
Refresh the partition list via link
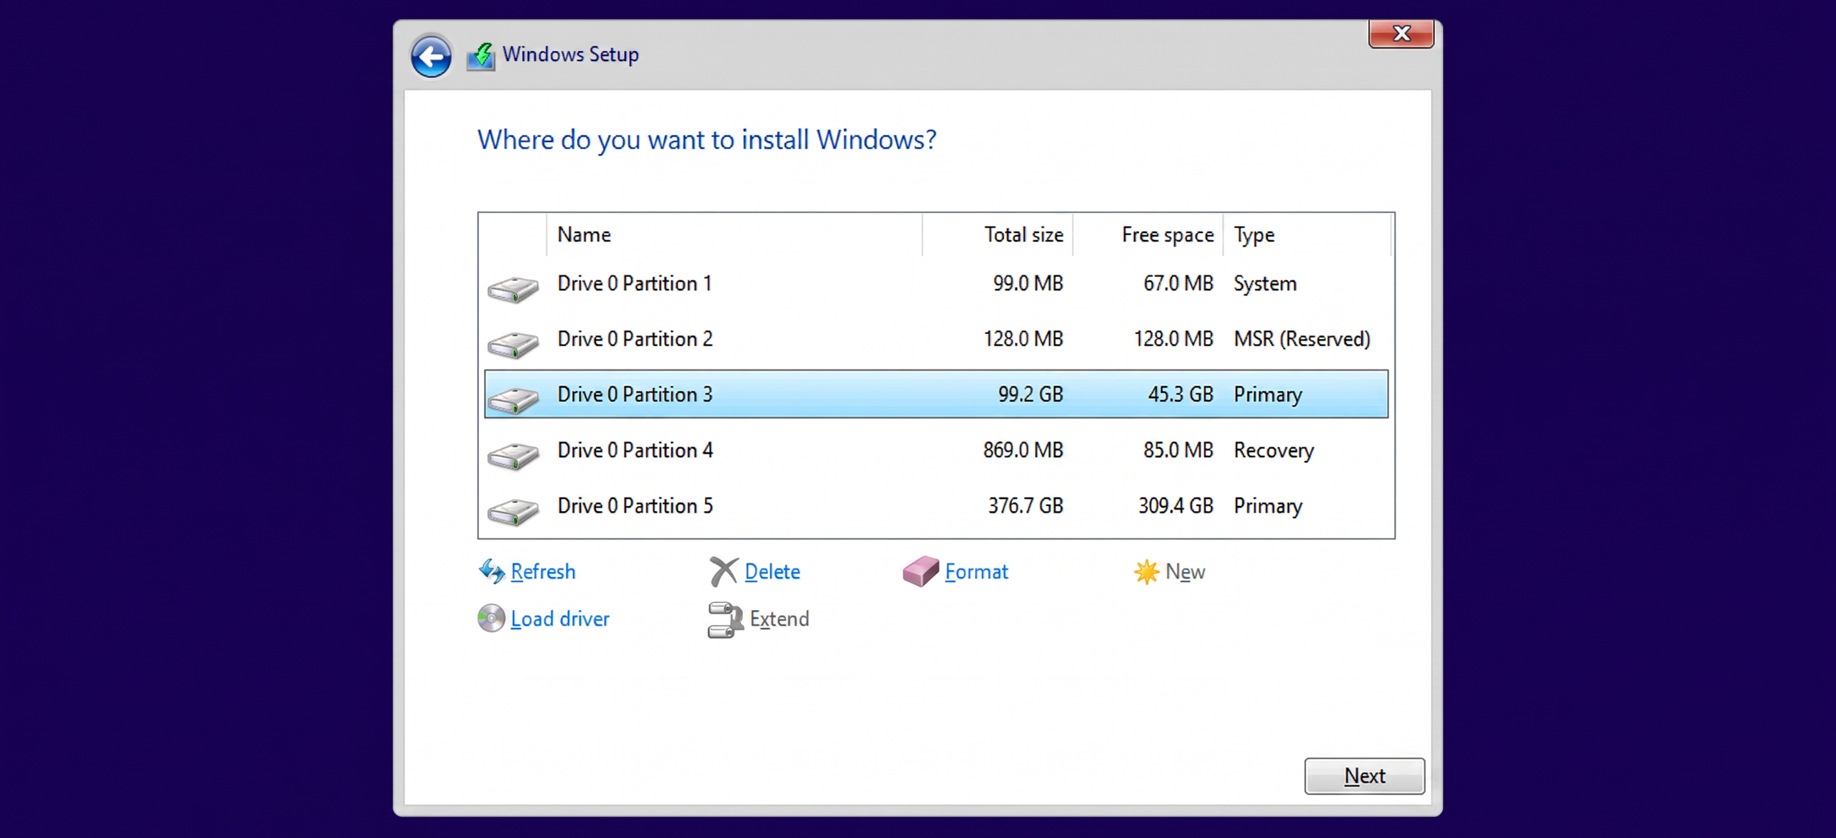pyautogui.click(x=543, y=571)
